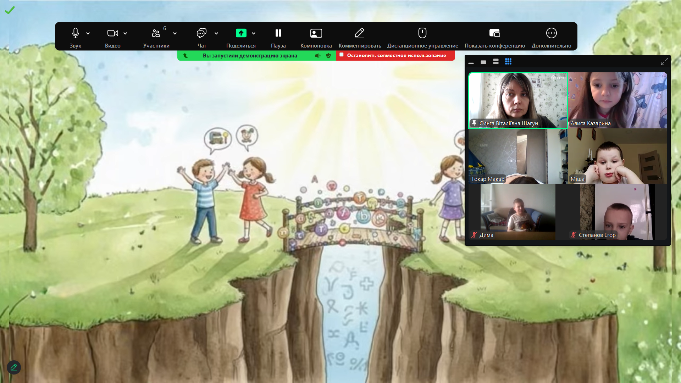Expand the chevron next to Участники
The height and width of the screenshot is (383, 681).
pos(175,33)
